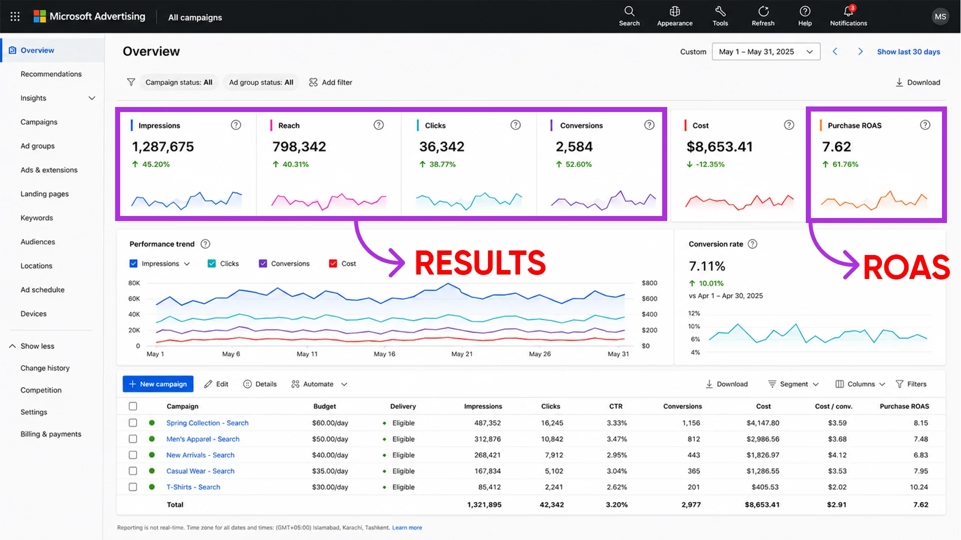This screenshot has width=961, height=540.
Task: Check the select-all campaigns header checkbox
Action: [133, 406]
